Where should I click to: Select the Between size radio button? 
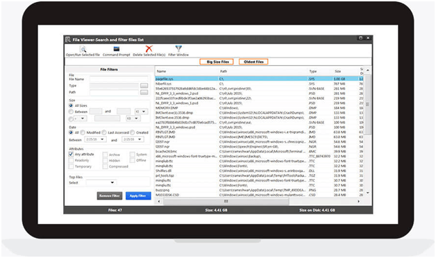point(71,112)
